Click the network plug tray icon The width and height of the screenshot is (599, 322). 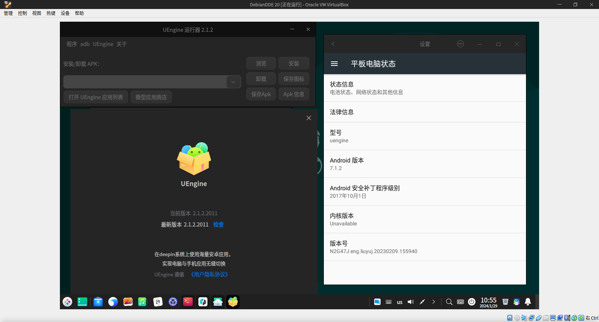pos(422,302)
